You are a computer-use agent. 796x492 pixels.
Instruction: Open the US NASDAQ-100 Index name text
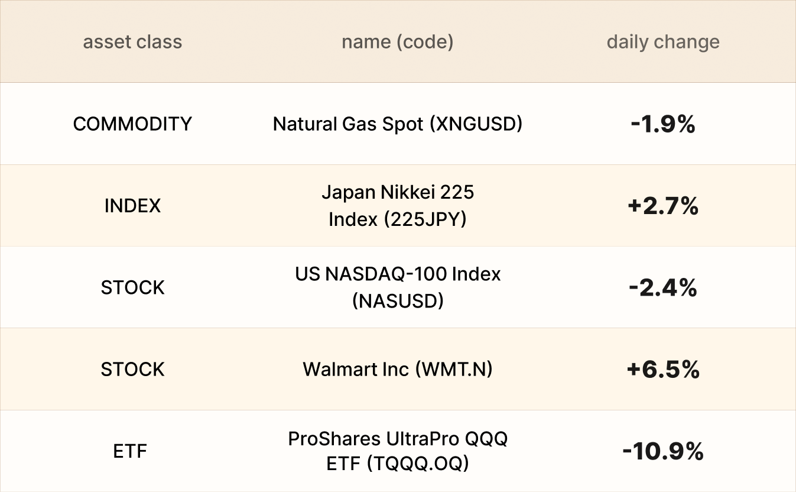pyautogui.click(x=397, y=274)
